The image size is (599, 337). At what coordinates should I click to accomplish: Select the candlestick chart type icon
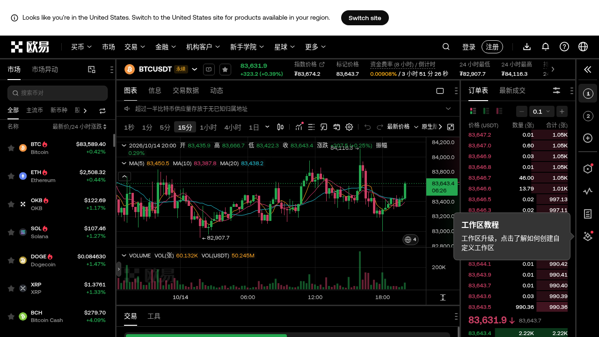(x=280, y=127)
